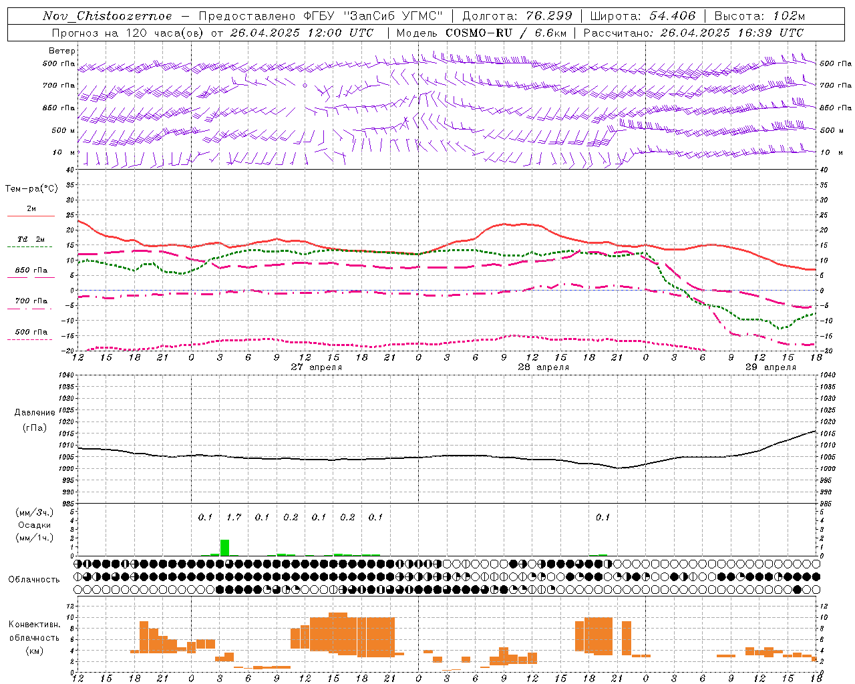This screenshot has width=855, height=684.
Task: Click the elevation text "Высота: 102м"
Action: click(x=759, y=16)
